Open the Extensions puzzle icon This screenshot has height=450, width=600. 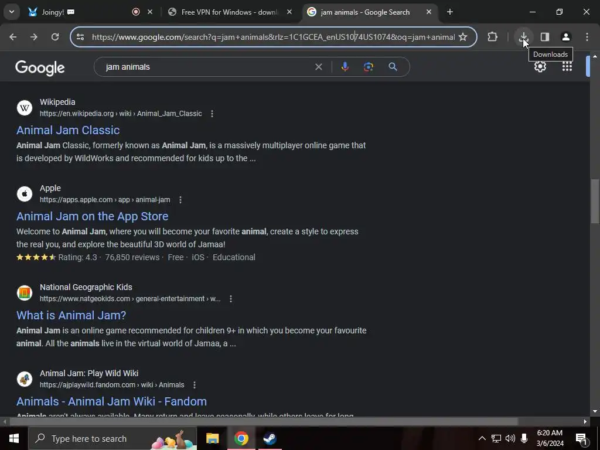coord(492,37)
